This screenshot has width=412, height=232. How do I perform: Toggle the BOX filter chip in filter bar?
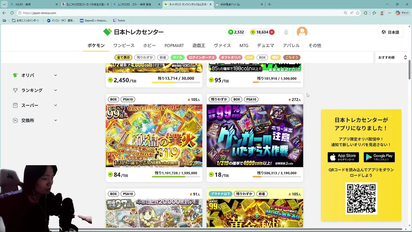point(262,57)
